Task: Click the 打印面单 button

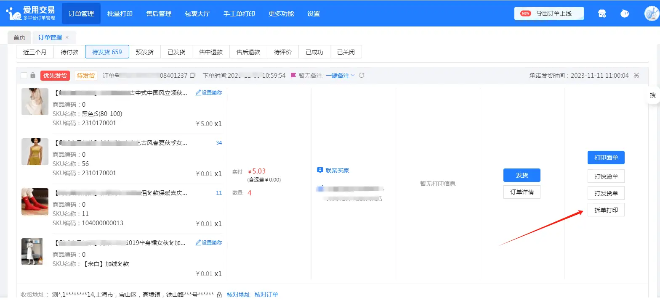Action: coord(606,158)
